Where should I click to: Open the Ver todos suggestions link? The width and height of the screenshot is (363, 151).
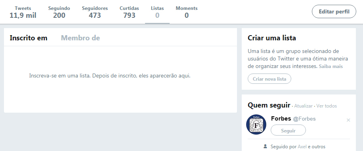pos(327,106)
